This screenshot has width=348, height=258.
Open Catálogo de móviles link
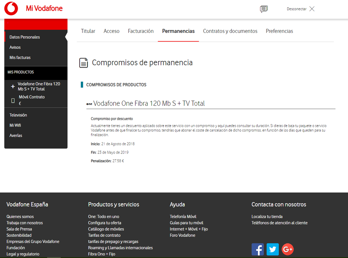pos(106,229)
